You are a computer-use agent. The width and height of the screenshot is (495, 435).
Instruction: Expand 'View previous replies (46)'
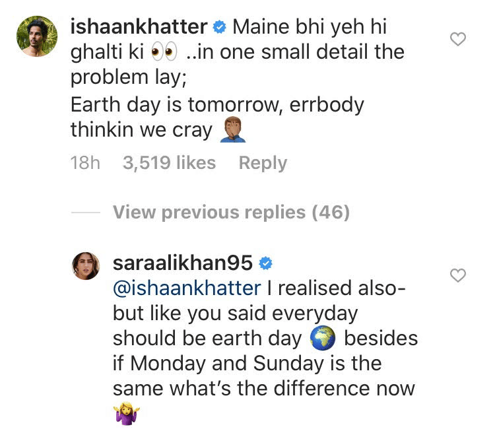coord(231,213)
